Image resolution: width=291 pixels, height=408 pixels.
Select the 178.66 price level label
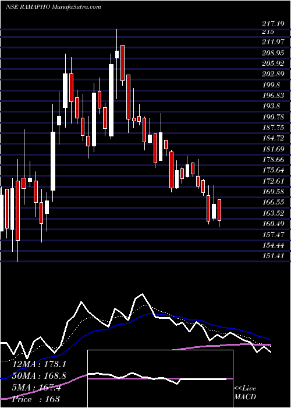(273, 160)
